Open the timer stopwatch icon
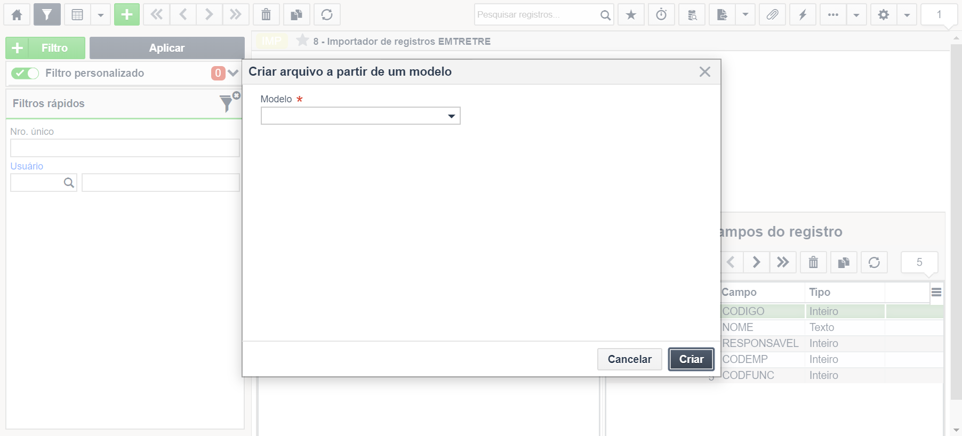Viewport: 962px width, 436px height. [661, 15]
